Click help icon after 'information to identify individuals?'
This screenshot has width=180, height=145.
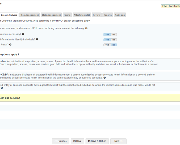[x=37, y=39]
